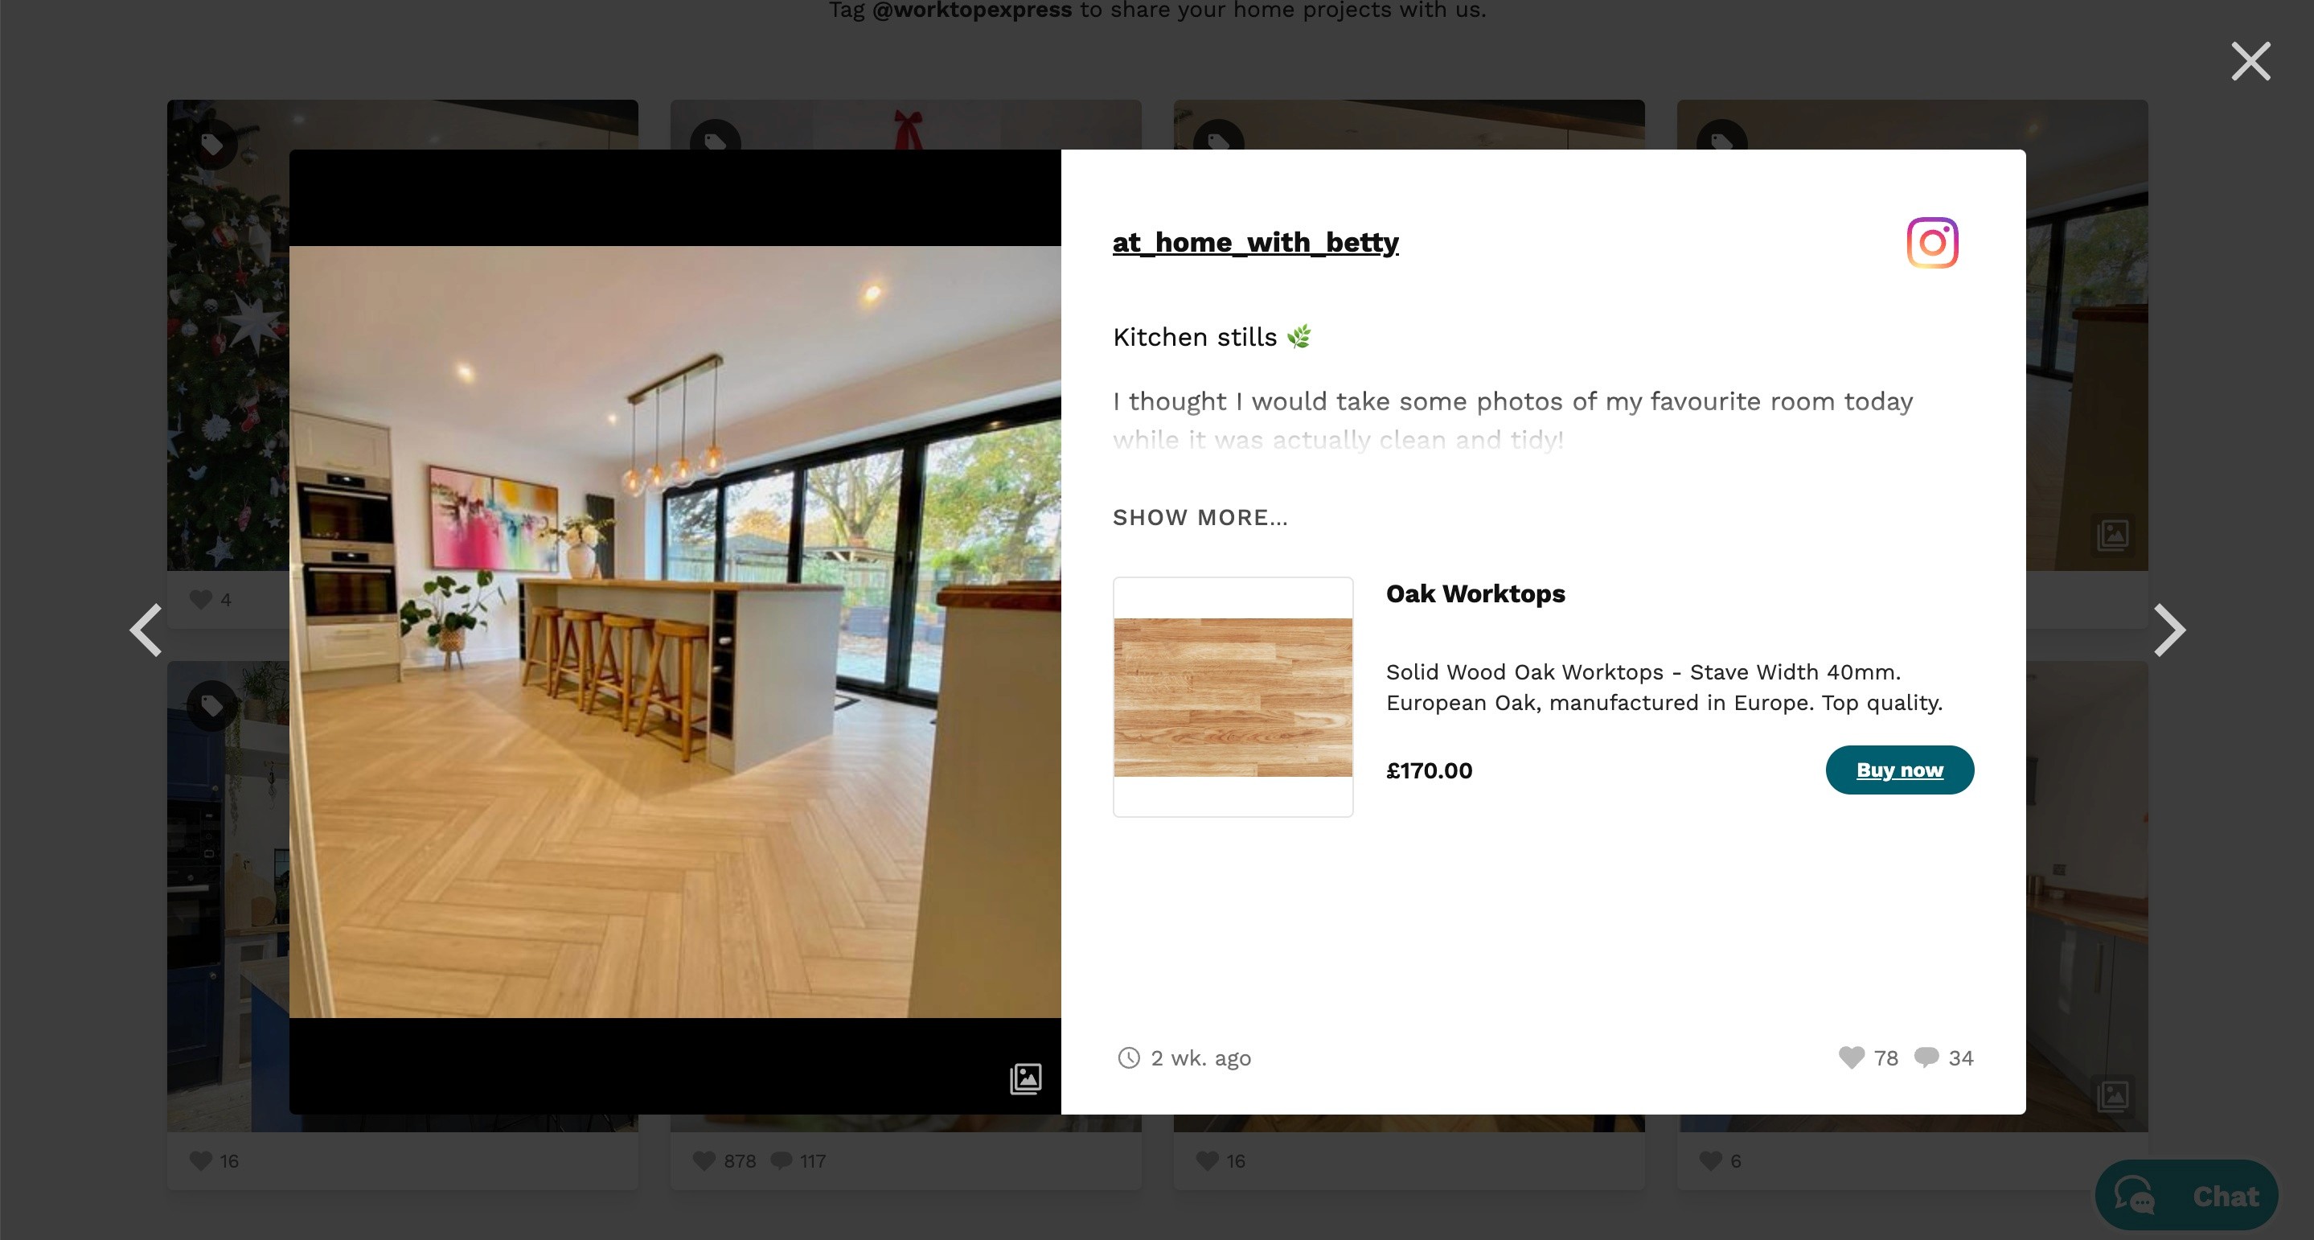Image resolution: width=2314 pixels, height=1240 pixels.
Task: Click the Instagram icon in modal
Action: click(x=1931, y=242)
